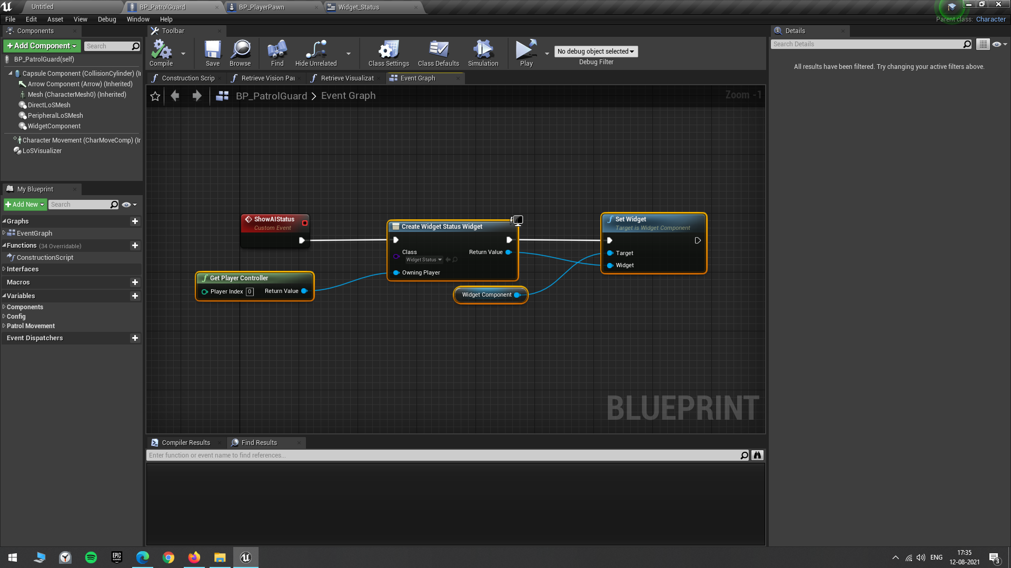The width and height of the screenshot is (1011, 568).
Task: Open Widget Status class dropdown
Action: click(423, 260)
